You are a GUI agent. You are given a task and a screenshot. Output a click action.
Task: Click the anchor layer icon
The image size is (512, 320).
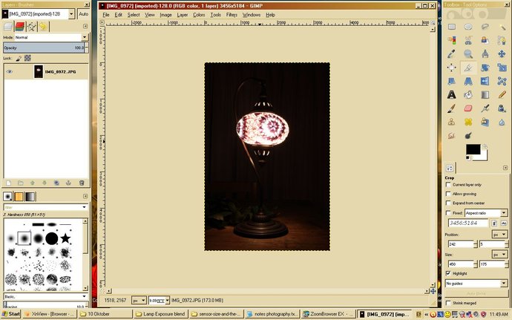[x=68, y=183]
